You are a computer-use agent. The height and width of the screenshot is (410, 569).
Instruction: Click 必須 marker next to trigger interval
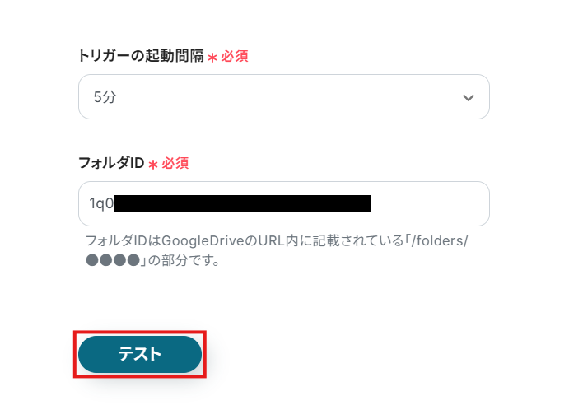(x=235, y=56)
